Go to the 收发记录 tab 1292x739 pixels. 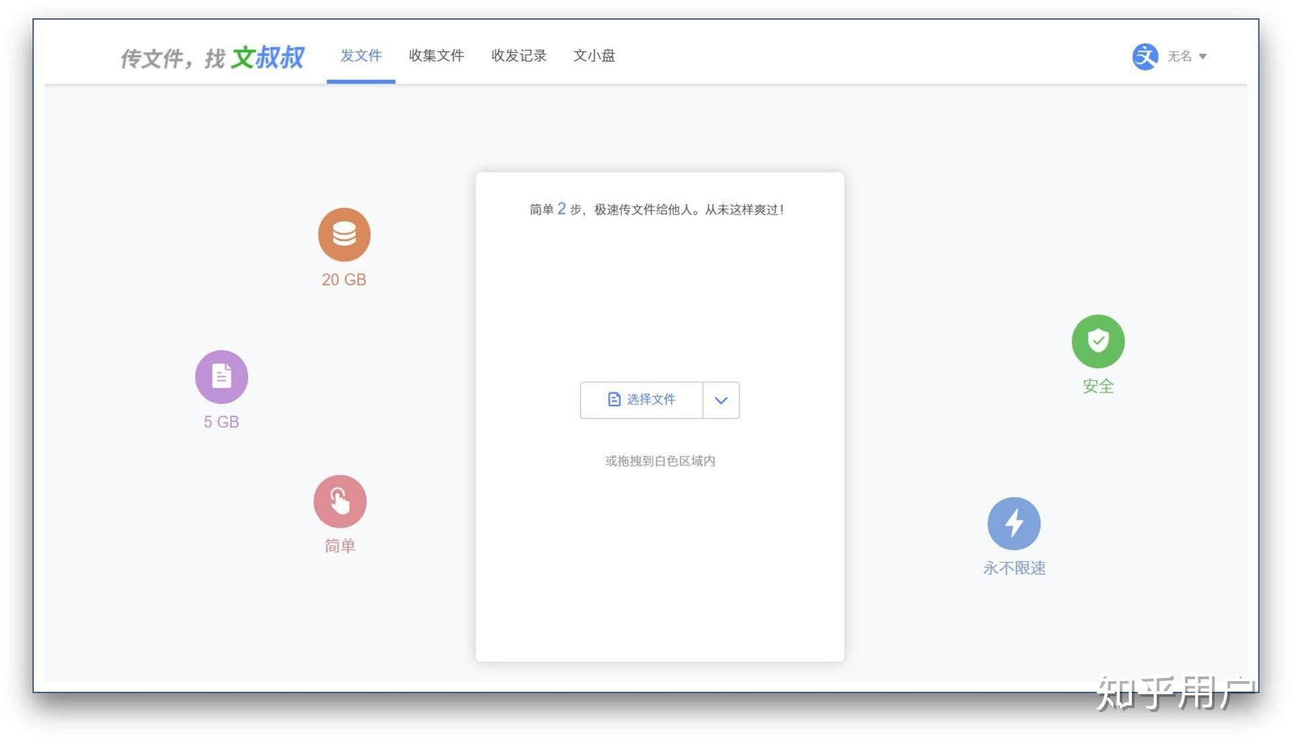click(x=518, y=56)
